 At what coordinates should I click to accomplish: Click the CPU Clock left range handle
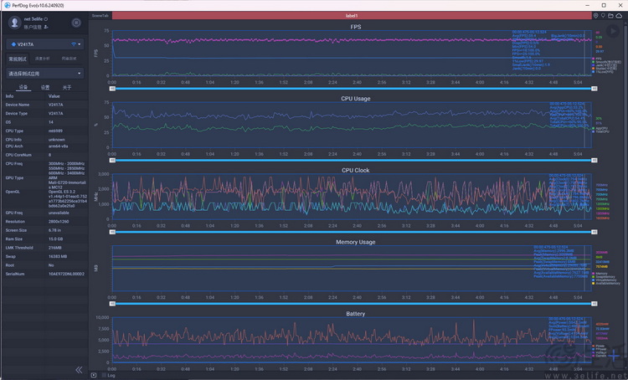[x=112, y=232]
